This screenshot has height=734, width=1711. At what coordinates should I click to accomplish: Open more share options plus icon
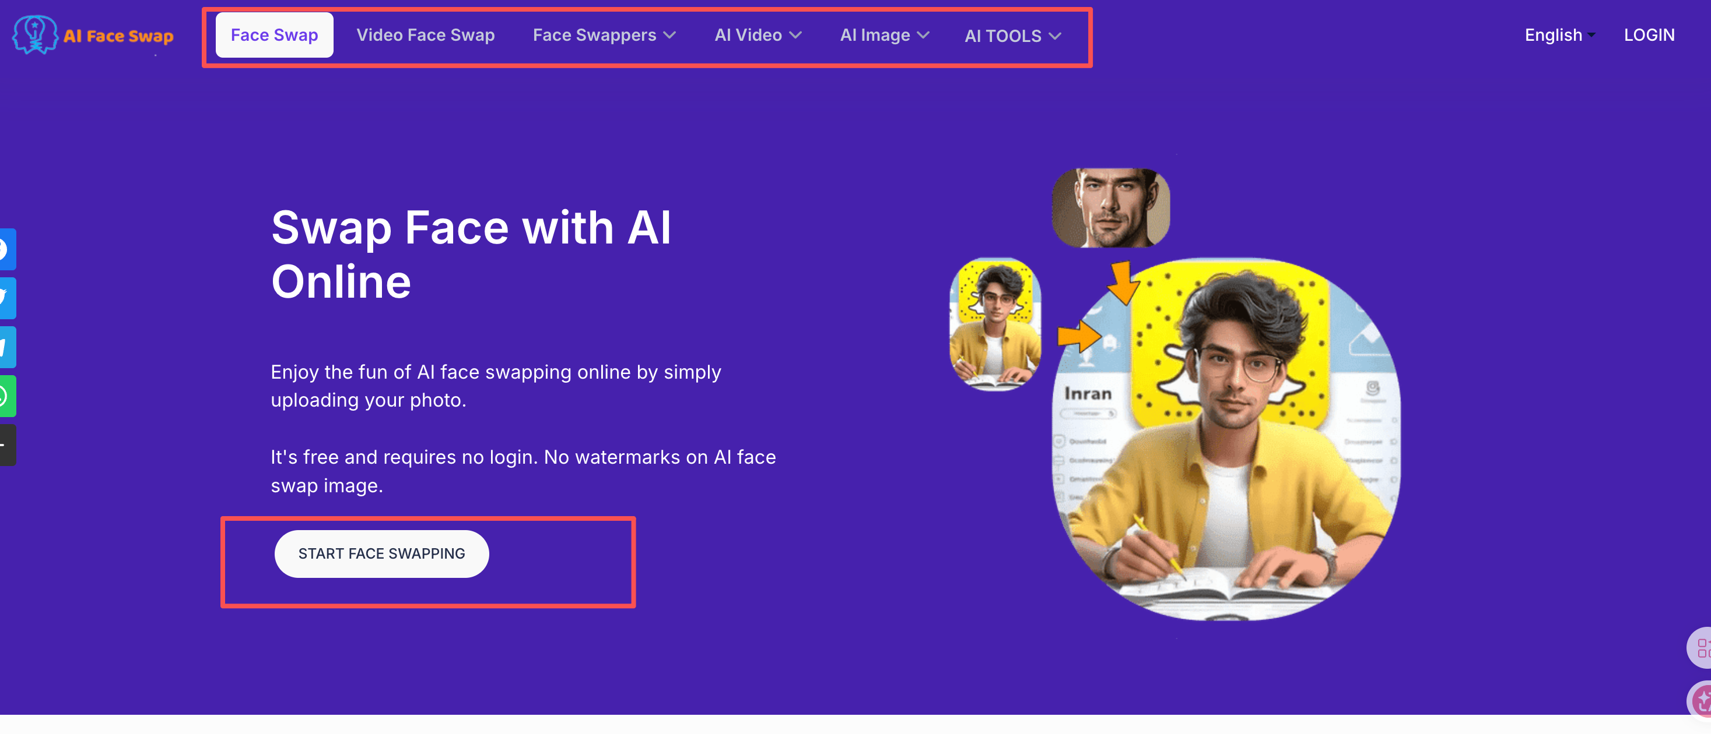click(8, 445)
